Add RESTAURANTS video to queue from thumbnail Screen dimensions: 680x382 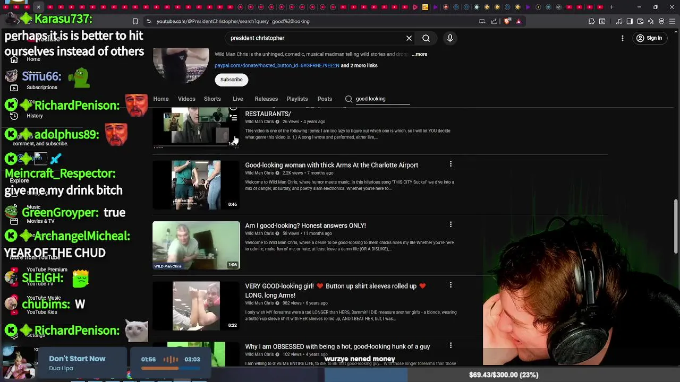click(233, 118)
